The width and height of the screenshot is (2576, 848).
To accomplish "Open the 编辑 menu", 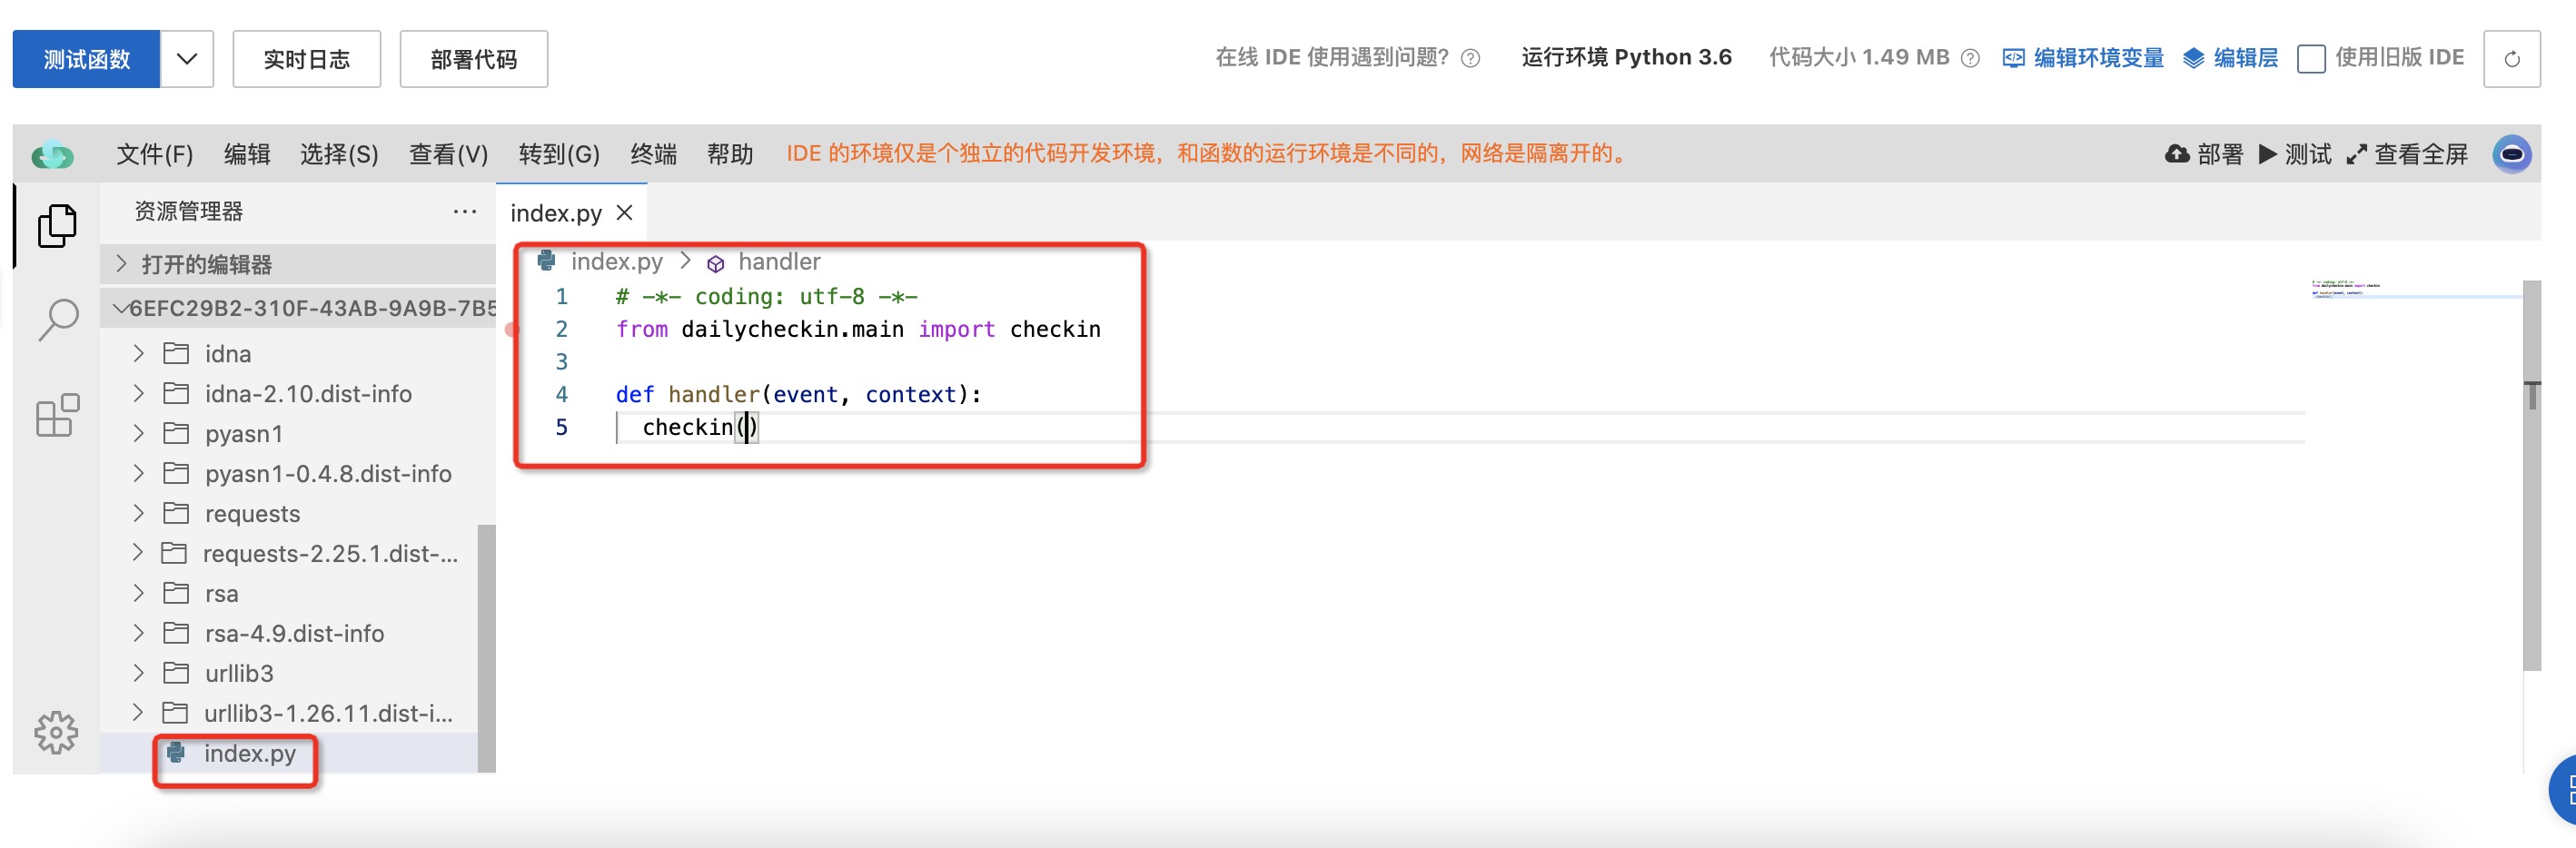I will pyautogui.click(x=247, y=154).
